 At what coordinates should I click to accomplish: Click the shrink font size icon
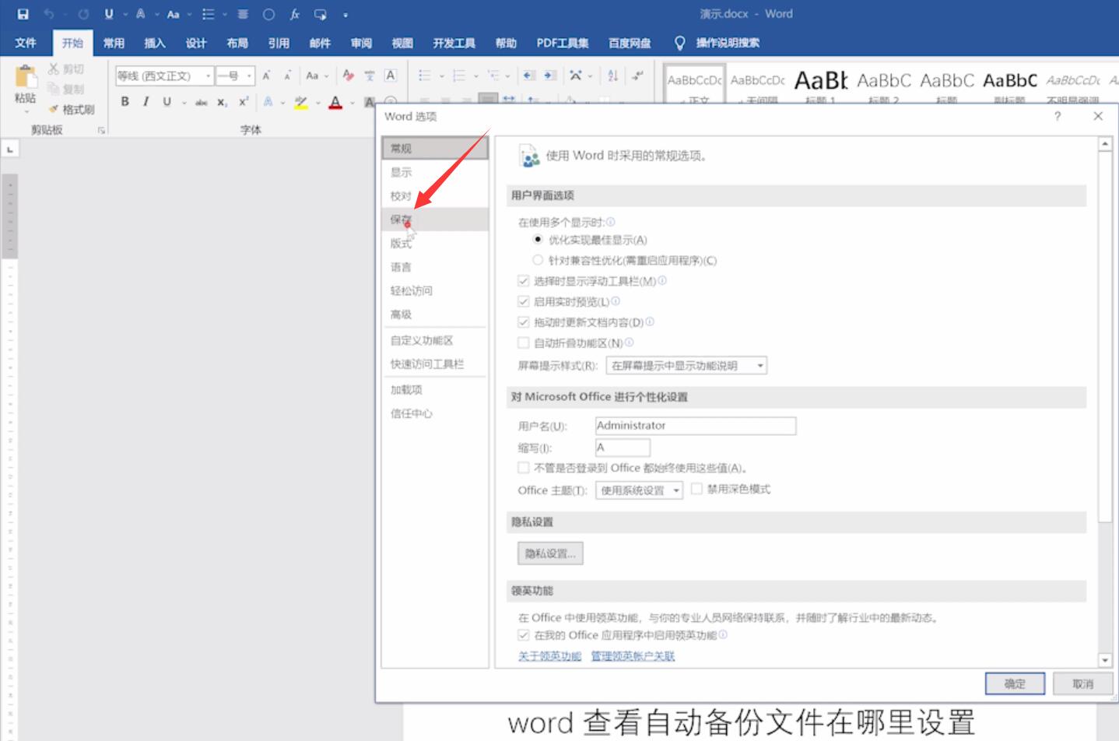pos(287,76)
